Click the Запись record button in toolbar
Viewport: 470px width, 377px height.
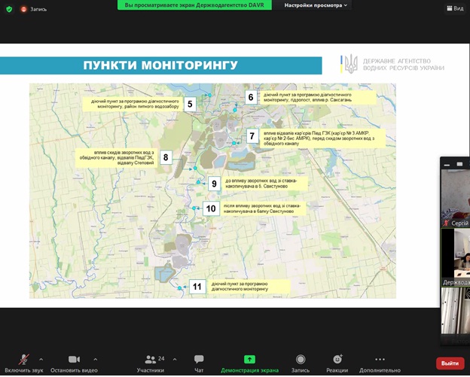pyautogui.click(x=301, y=363)
